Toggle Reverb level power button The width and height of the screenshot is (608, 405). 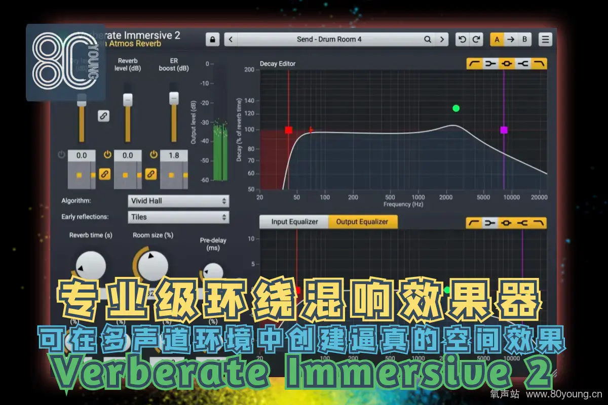(x=107, y=154)
